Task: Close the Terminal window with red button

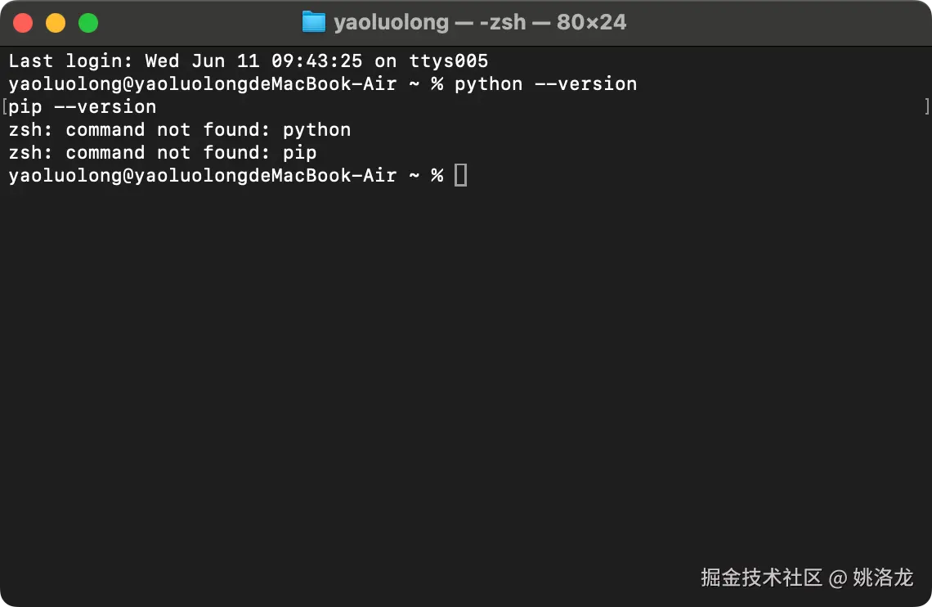Action: pos(23,23)
